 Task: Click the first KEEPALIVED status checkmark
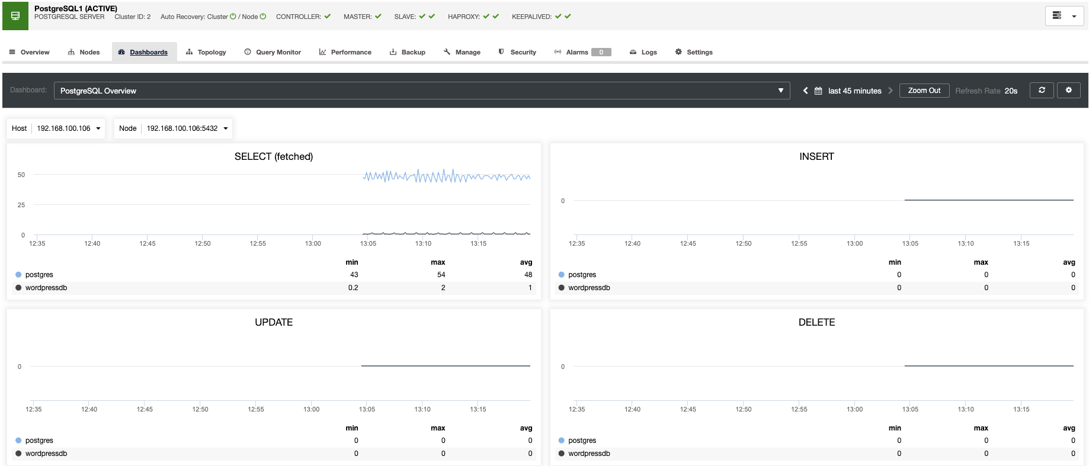pyautogui.click(x=558, y=17)
